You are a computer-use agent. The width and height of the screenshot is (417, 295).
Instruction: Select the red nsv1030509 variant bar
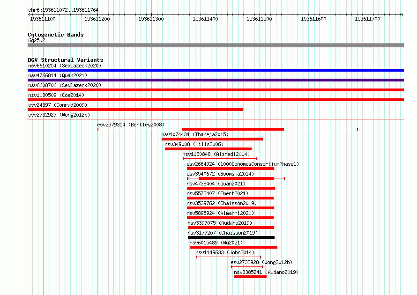(216, 100)
